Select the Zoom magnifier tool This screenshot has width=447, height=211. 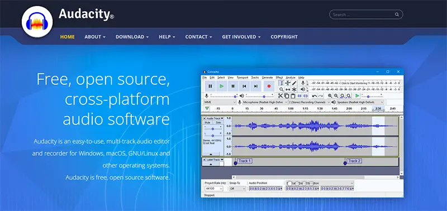coord(282,89)
